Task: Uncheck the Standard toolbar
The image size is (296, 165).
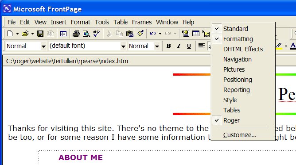Action: pos(243,29)
